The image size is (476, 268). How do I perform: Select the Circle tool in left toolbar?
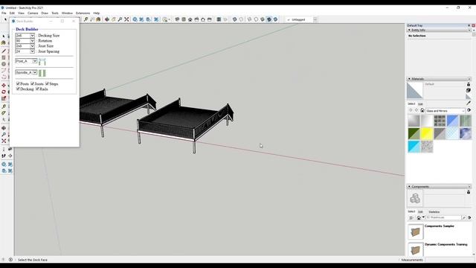(x=4, y=64)
